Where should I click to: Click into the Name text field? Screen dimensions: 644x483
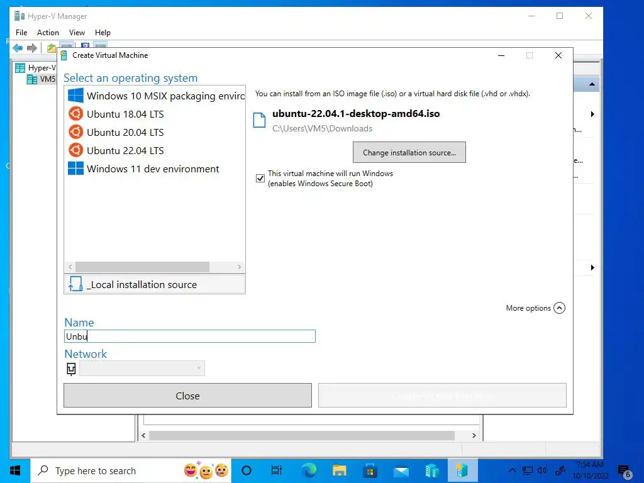190,336
